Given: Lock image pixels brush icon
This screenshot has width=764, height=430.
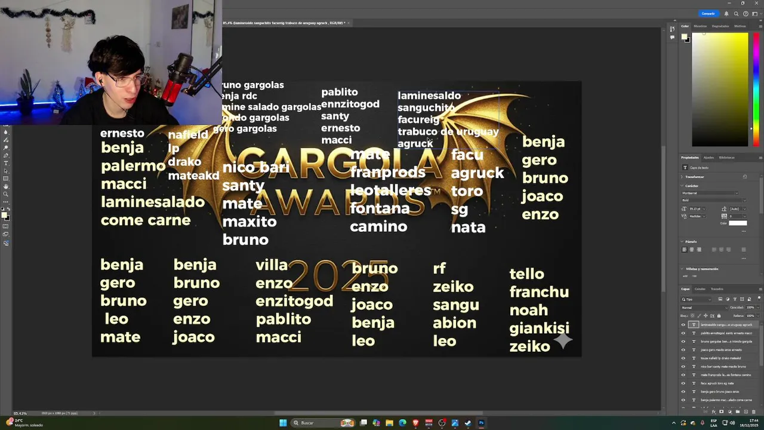Looking at the screenshot, I should tap(699, 316).
